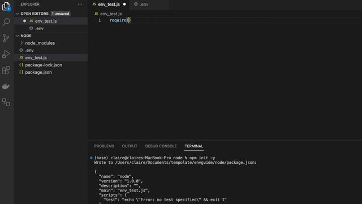Open the Debug Console panel tab

coord(161,146)
